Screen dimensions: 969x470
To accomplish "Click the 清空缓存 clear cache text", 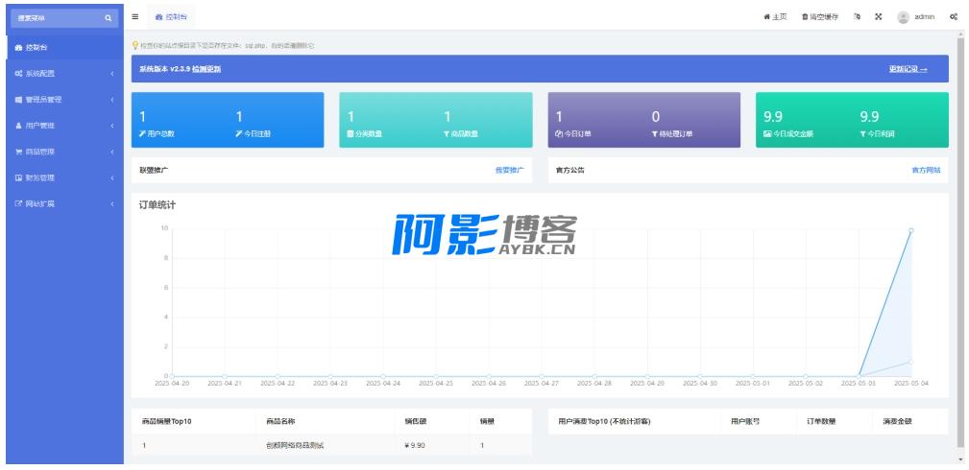I will point(824,17).
